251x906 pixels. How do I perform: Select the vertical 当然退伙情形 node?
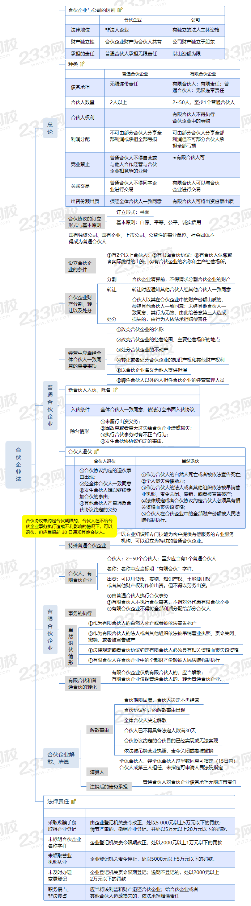(71, 646)
